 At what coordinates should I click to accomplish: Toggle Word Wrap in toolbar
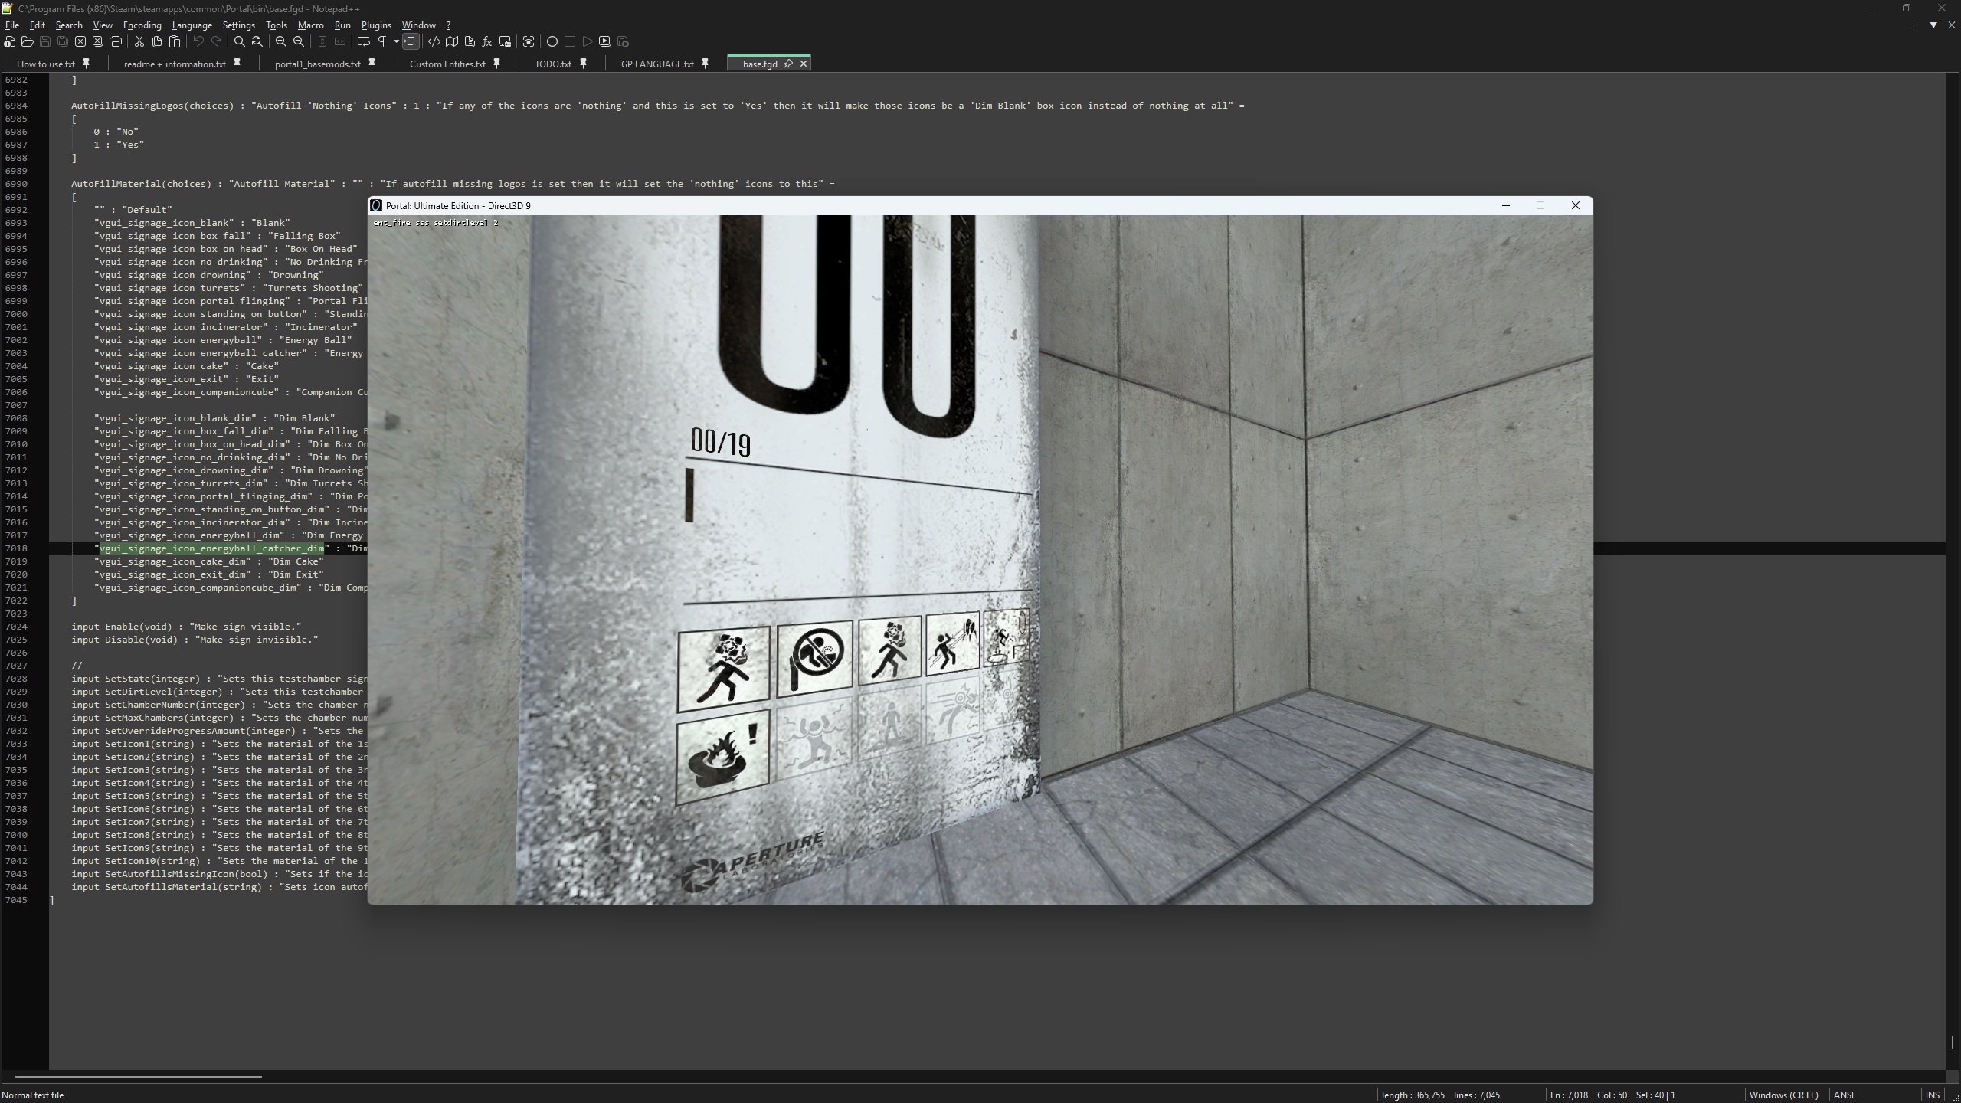(x=364, y=41)
